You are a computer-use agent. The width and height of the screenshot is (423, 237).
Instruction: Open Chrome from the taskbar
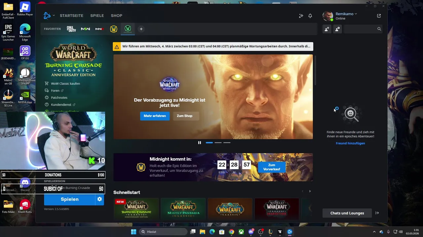[x=232, y=232]
